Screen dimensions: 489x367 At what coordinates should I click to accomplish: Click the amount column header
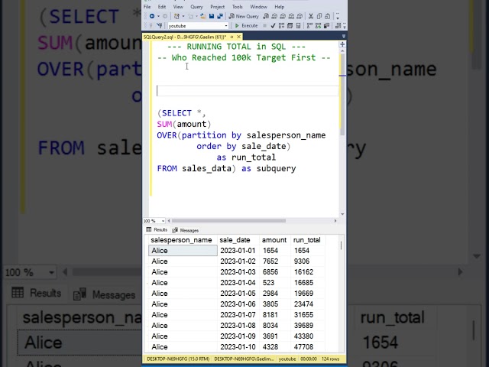(x=275, y=240)
